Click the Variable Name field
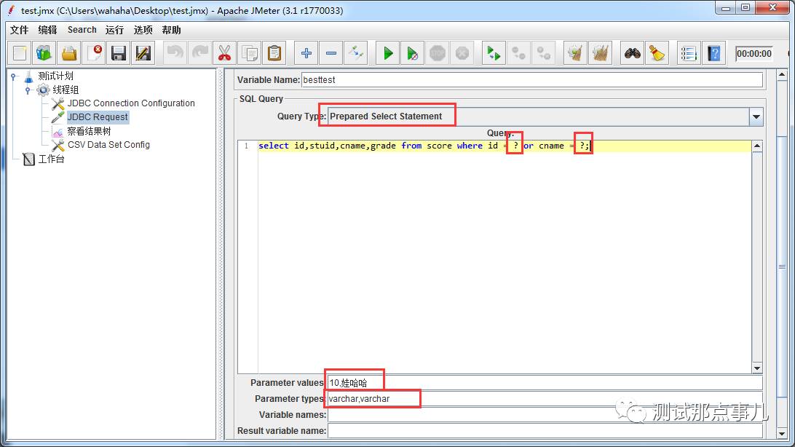 [532, 79]
